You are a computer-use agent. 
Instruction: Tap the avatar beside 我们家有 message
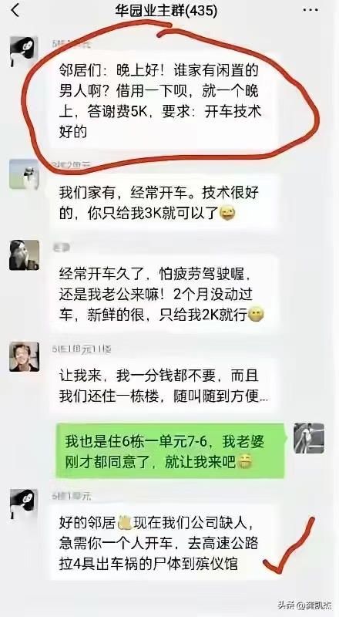coord(24,174)
